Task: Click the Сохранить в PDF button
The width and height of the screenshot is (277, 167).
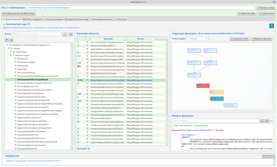Action: [x=239, y=39]
